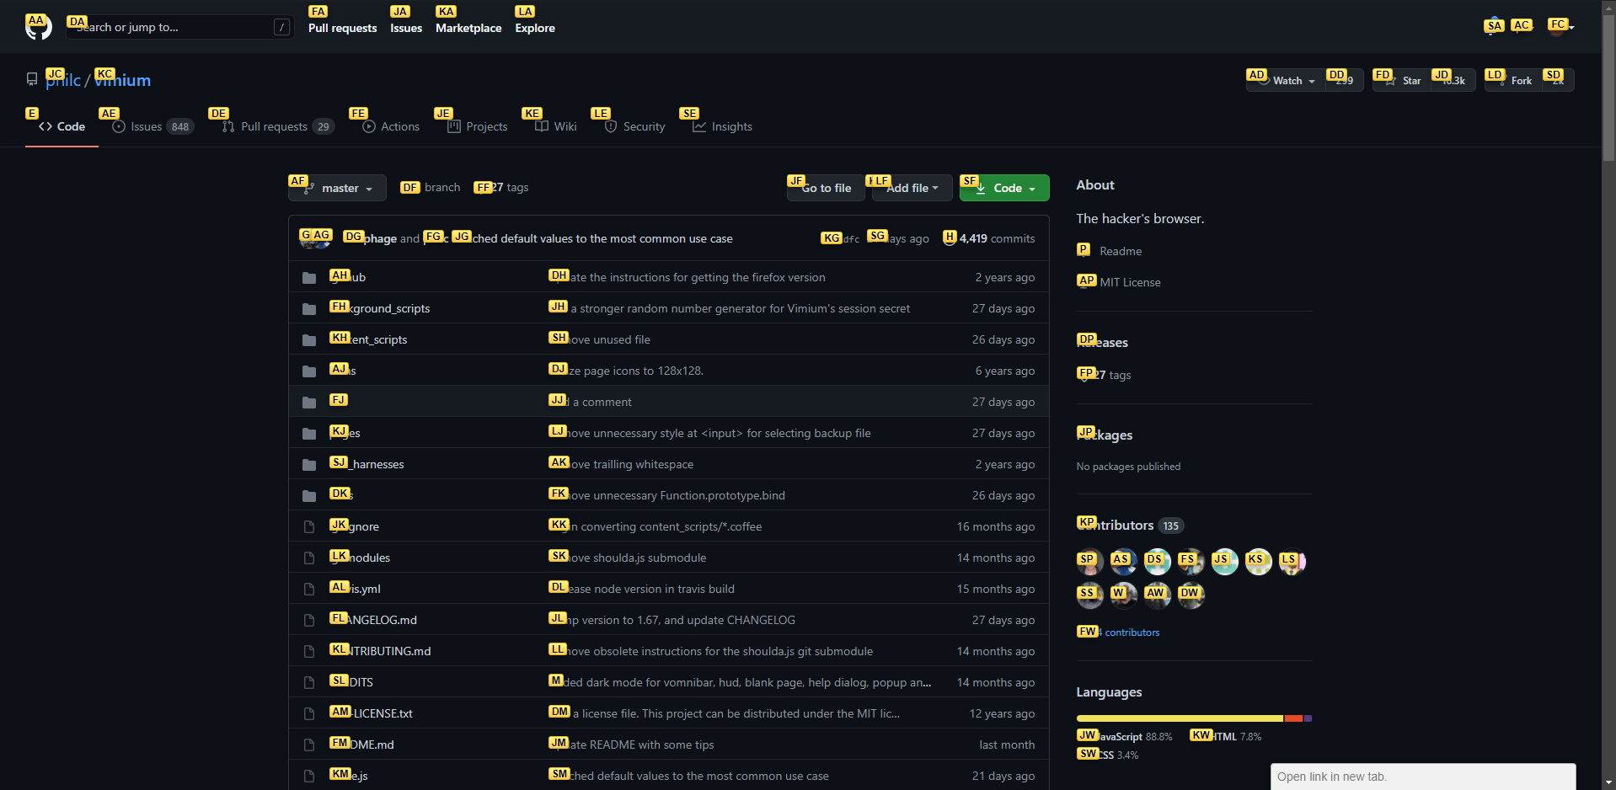Screen dimensions: 1616x790
Task: Open commit about unnecessary Function.prototype.bind
Action: (x=667, y=495)
